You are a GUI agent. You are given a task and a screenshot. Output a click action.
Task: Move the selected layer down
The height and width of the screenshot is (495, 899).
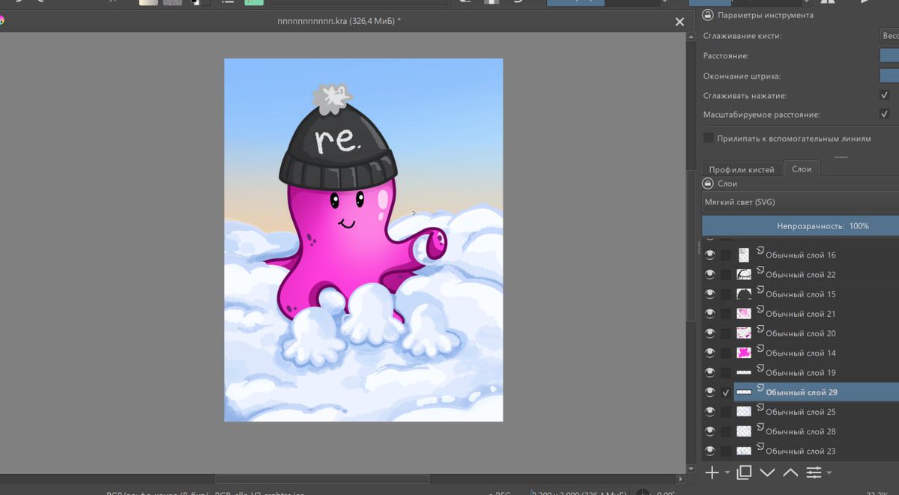pos(767,473)
